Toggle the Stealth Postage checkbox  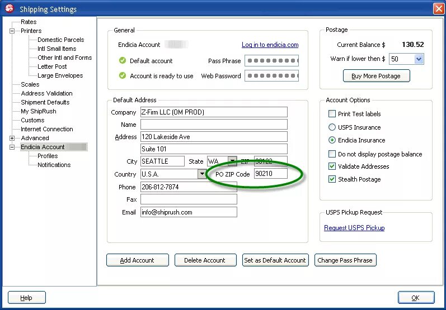coord(332,179)
